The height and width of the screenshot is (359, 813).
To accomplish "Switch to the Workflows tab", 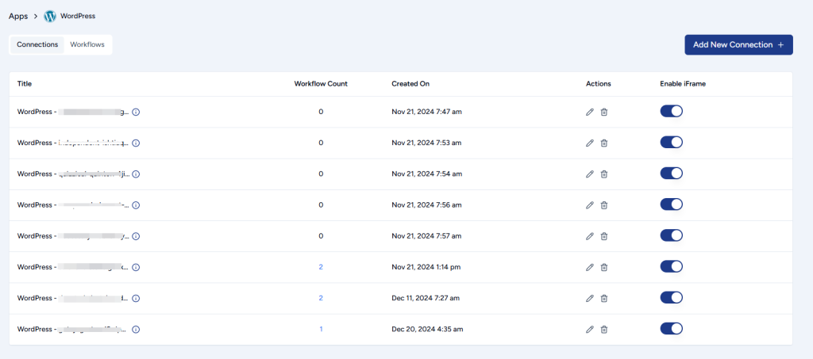I will (x=87, y=44).
